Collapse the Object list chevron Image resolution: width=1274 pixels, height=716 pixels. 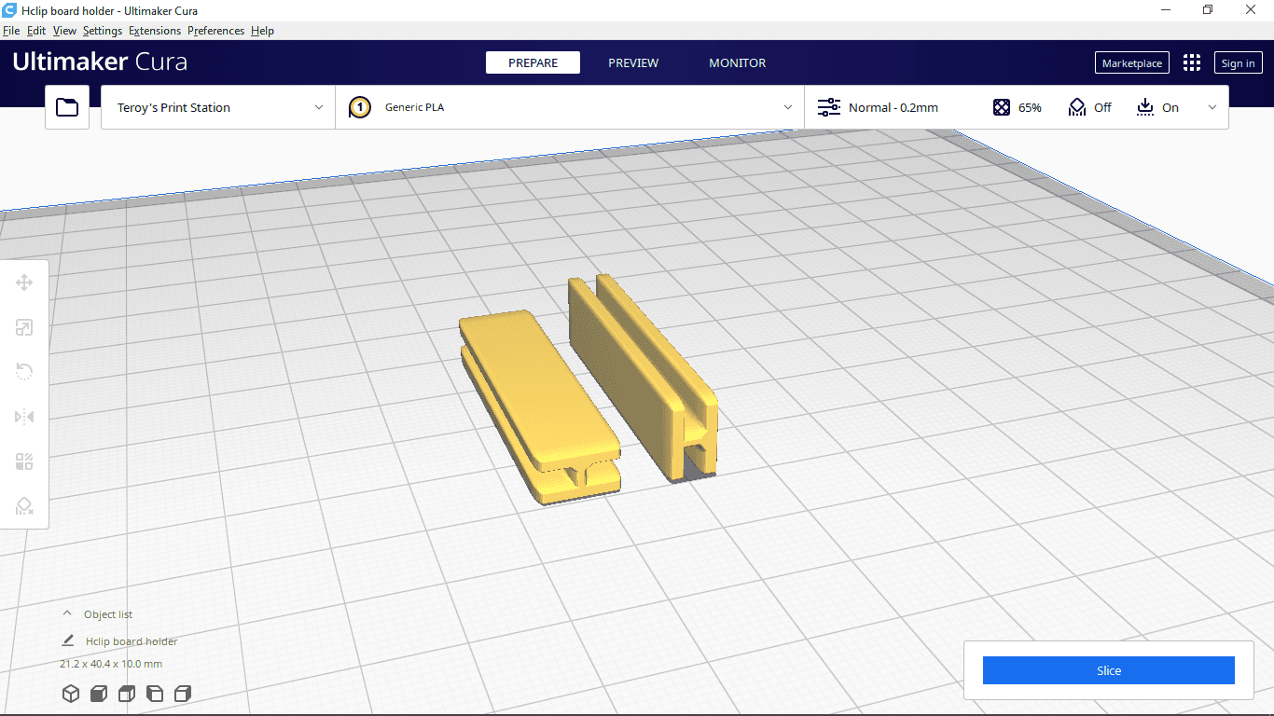pos(66,613)
